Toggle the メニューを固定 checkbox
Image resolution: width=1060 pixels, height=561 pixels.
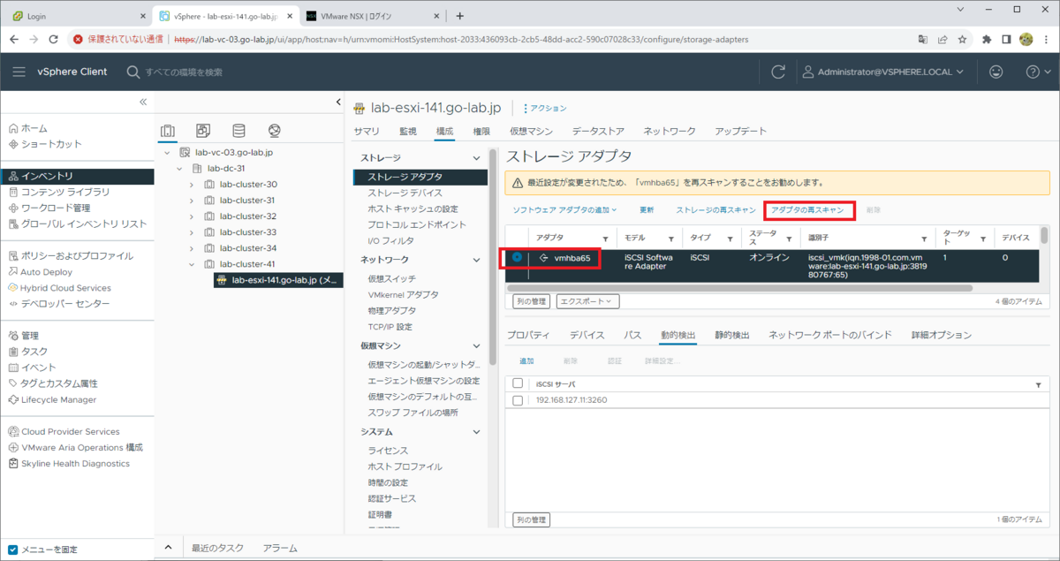tap(11, 549)
